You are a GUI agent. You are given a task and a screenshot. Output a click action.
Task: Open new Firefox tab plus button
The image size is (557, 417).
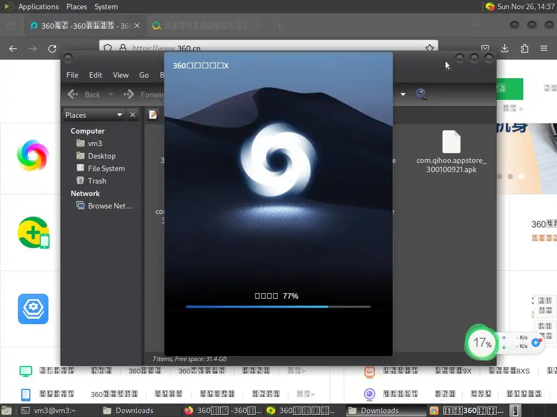pos(280,26)
